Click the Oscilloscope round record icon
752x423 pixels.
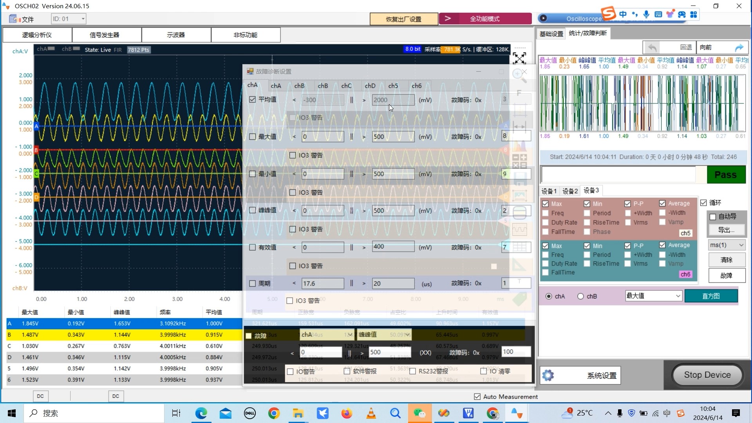tap(543, 18)
